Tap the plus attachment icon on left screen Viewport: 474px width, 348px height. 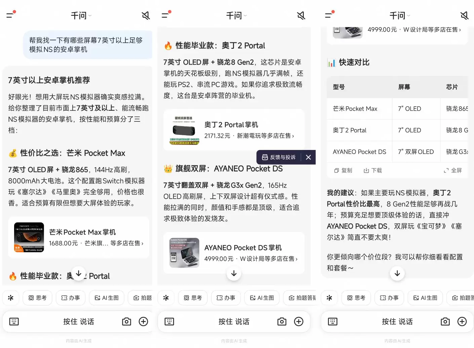point(144,321)
